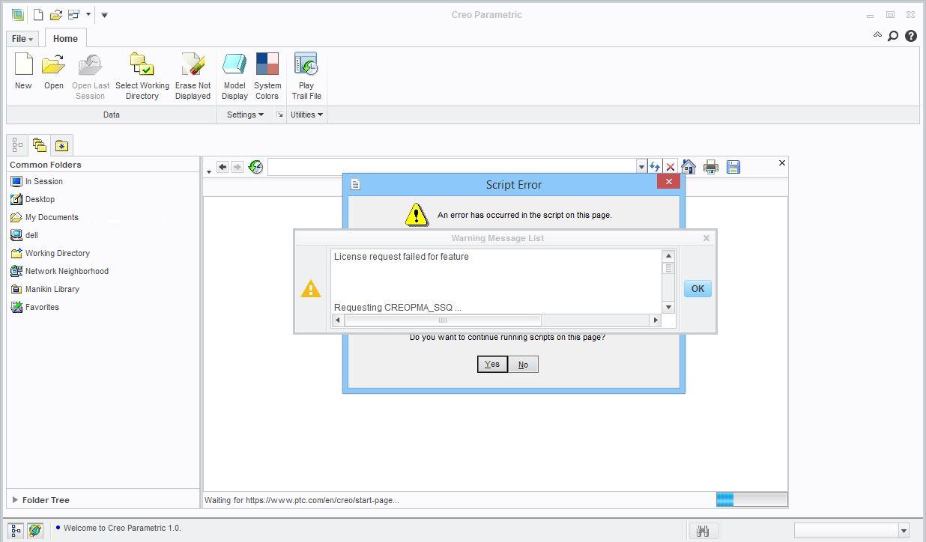Image resolution: width=926 pixels, height=542 pixels.
Task: Show the Favorites navigator tab
Action: [x=61, y=145]
